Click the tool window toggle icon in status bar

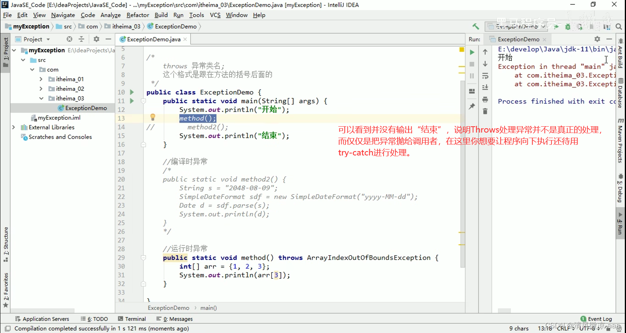[7, 328]
